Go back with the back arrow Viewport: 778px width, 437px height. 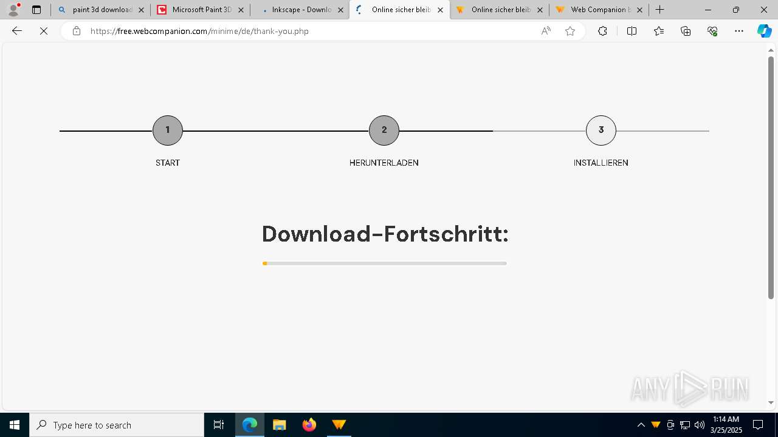17,31
